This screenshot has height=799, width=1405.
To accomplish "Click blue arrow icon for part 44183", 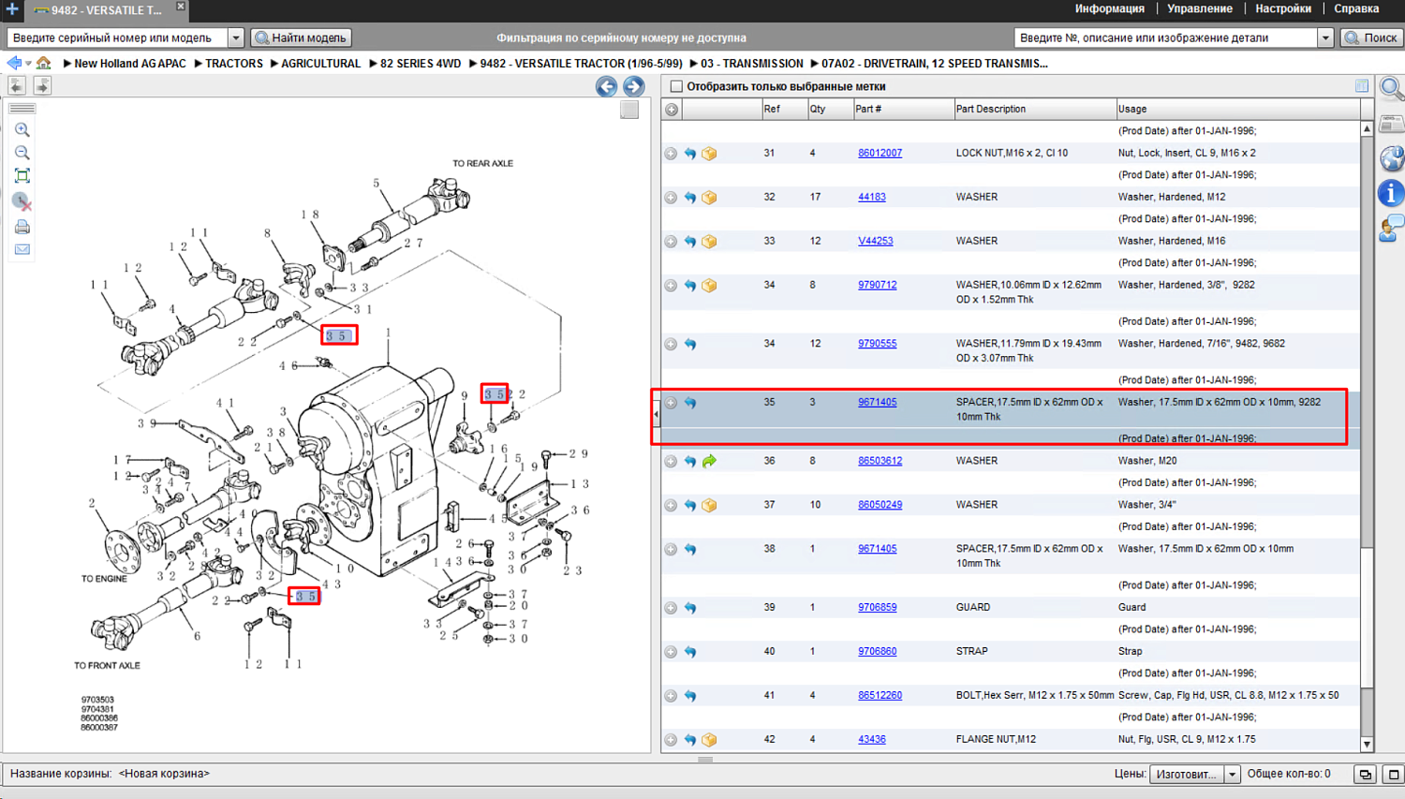I will [x=690, y=198].
